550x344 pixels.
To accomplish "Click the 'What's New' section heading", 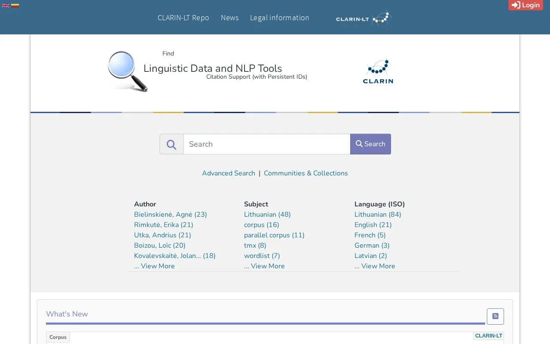I will pyautogui.click(x=67, y=314).
